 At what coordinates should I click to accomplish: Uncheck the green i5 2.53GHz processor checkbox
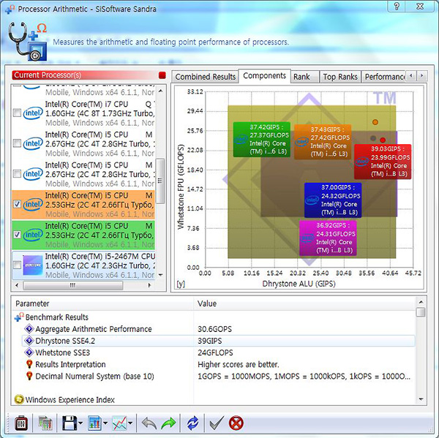pos(17,235)
